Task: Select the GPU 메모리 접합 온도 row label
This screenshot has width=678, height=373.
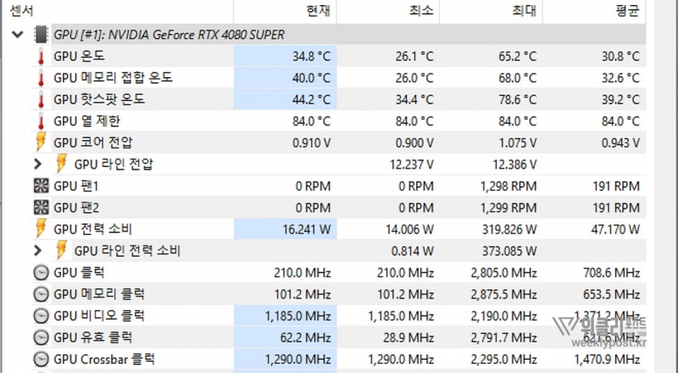Action: pyautogui.click(x=114, y=78)
